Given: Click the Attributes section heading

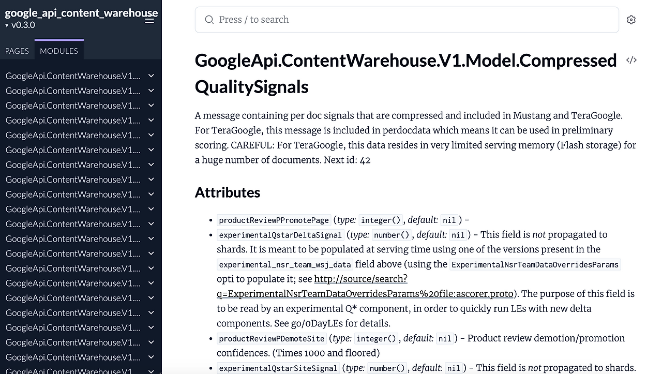Looking at the screenshot, I should [x=228, y=192].
